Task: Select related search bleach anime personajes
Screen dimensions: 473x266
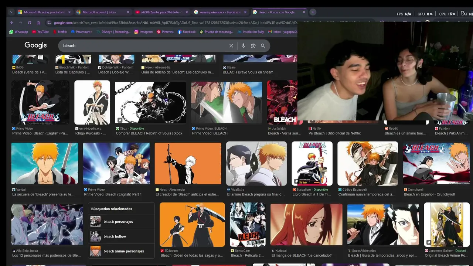Action: [121, 251]
